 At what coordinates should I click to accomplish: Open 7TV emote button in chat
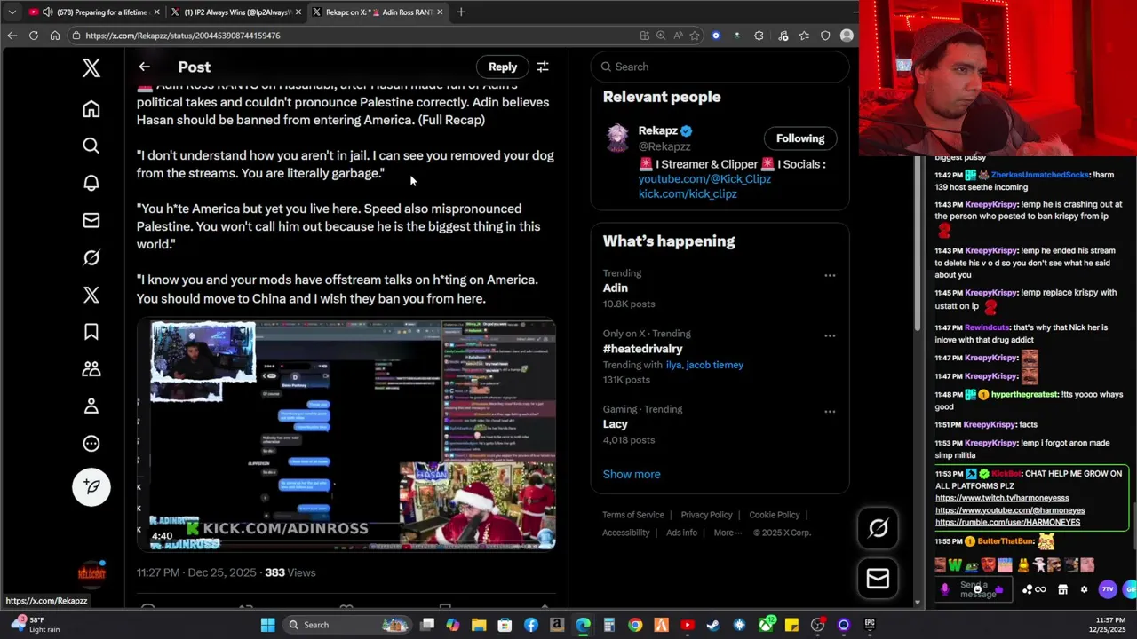[x=1108, y=589]
